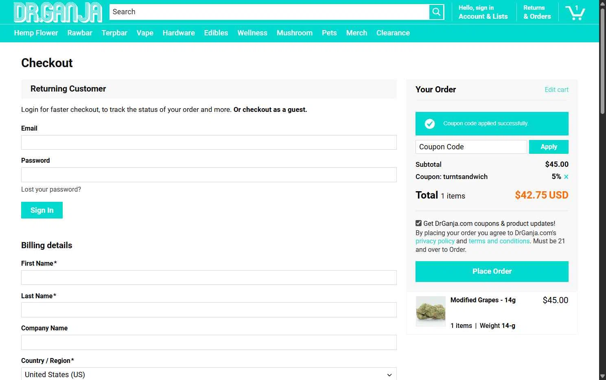606x380 pixels.
Task: Open the Terpbar menu
Action: click(114, 33)
